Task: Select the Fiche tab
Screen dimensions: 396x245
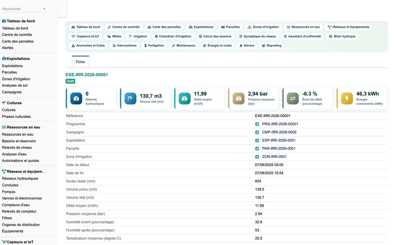Action: (80, 62)
